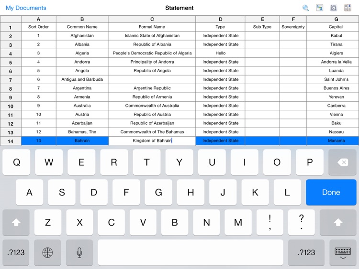Go back to My Documents
Viewport: 359px width, 269px height.
(x=26, y=8)
